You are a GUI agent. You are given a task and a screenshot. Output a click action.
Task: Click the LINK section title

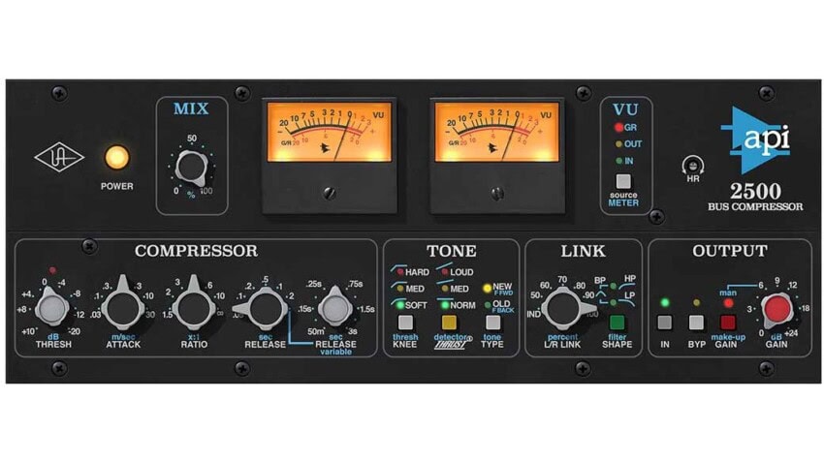coord(583,251)
